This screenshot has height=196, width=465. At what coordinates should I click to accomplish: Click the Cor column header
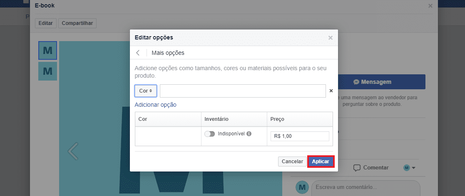168,119
